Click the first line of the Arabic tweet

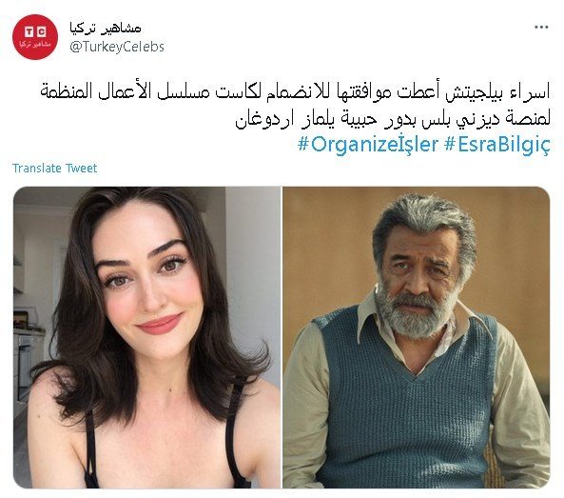coord(295,91)
